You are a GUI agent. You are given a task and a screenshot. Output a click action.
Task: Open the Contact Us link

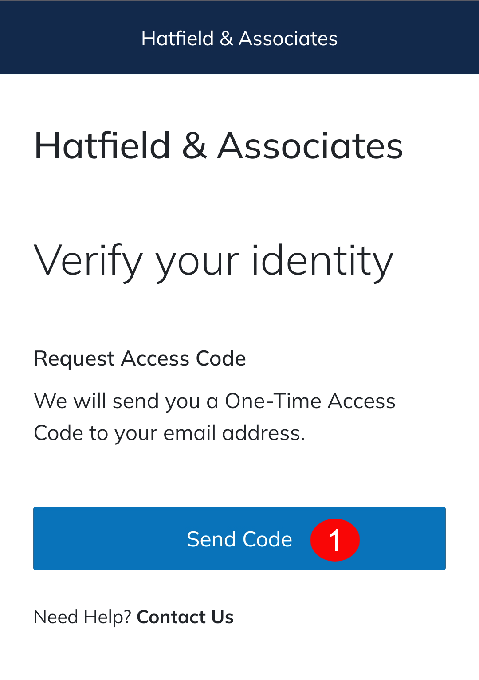point(185,617)
